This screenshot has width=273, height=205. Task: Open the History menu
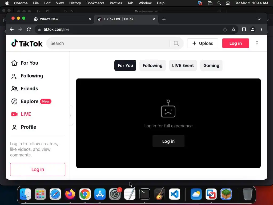[x=75, y=3]
